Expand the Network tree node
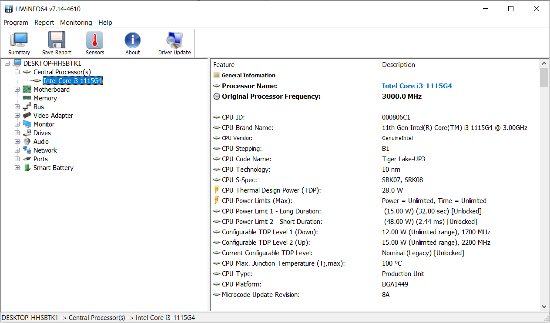Screen dimensions: 550x323 pyautogui.click(x=17, y=150)
